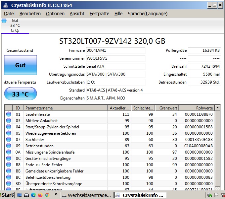Click the Schnittstelle field Serial ATA
Image resolution: width=225 pixels, height=199 pixels.
click(x=116, y=66)
